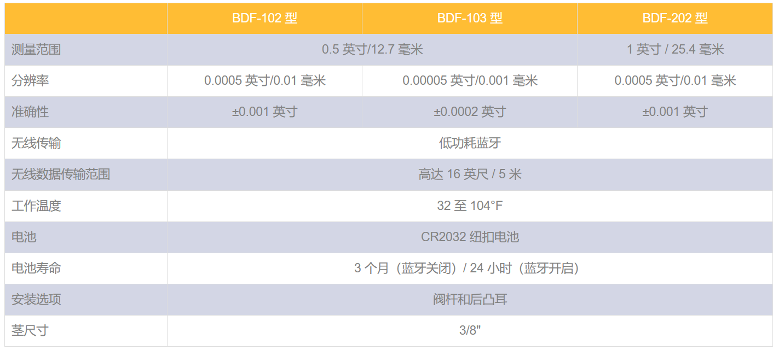The image size is (773, 350).
Task: Click the 0.00005 英寸/0.001 毫米 cell
Action: [470, 81]
